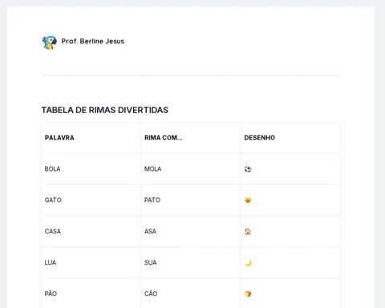
Task: Select the BOLA cell
Action: (x=91, y=169)
